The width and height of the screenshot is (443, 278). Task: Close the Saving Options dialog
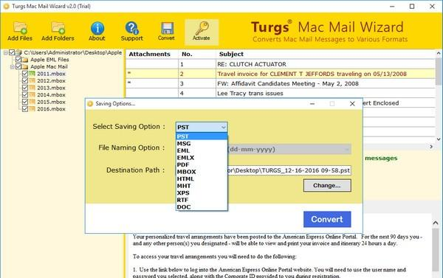(x=352, y=104)
